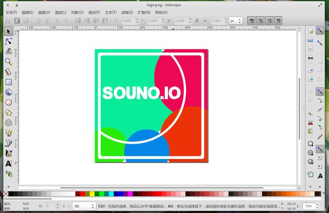Click the Zoom to fit page icon
This screenshot has height=213, width=329.
[x=310, y=162]
